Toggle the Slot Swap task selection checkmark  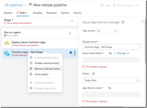(x=71, y=53)
